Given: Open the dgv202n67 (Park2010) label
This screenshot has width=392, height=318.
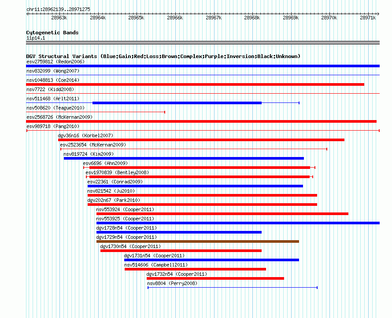Looking at the screenshot, I should (114, 200).
